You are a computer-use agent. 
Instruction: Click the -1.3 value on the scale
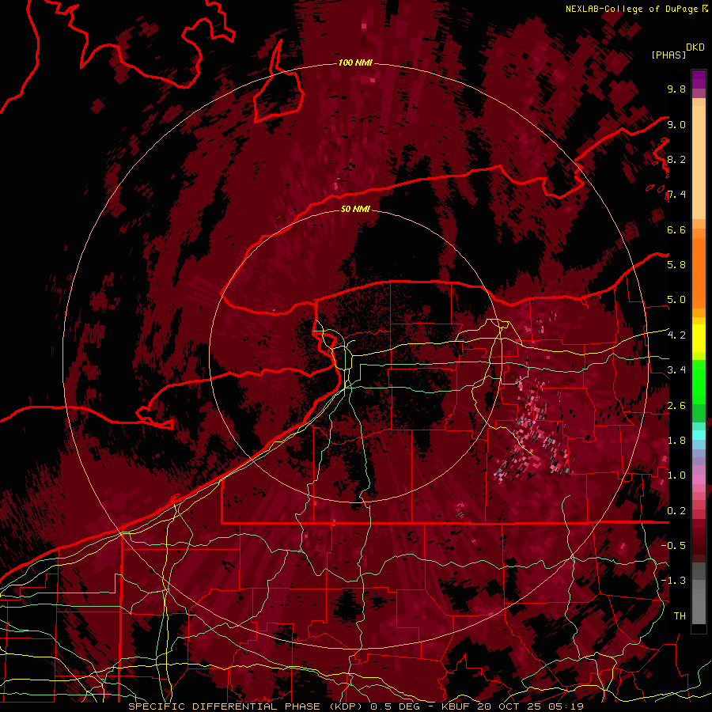tap(673, 581)
